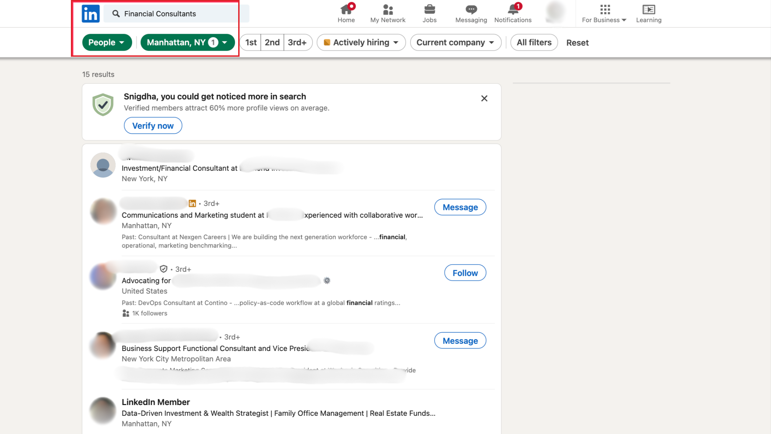Open the Jobs briefcase icon
The width and height of the screenshot is (771, 434).
(x=430, y=9)
